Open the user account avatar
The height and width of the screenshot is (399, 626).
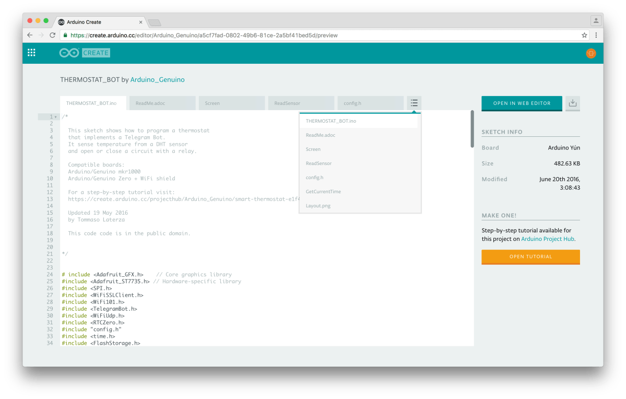(x=590, y=53)
